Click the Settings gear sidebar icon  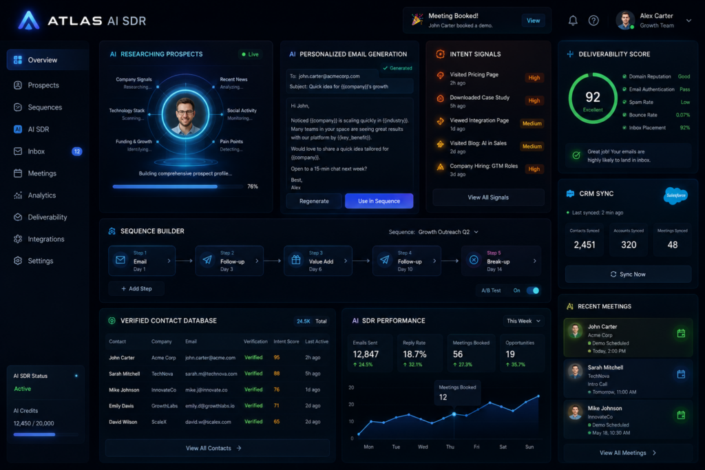coord(18,261)
